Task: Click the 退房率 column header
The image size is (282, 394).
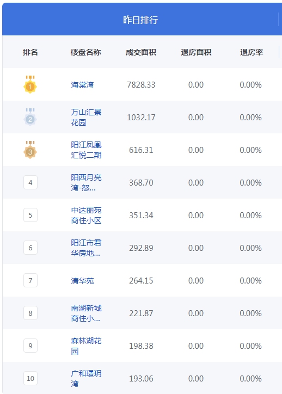Action: coord(252,52)
